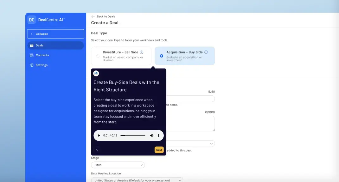
Task: Click the Deals briefcase icon in sidebar
Action: (x=32, y=45)
